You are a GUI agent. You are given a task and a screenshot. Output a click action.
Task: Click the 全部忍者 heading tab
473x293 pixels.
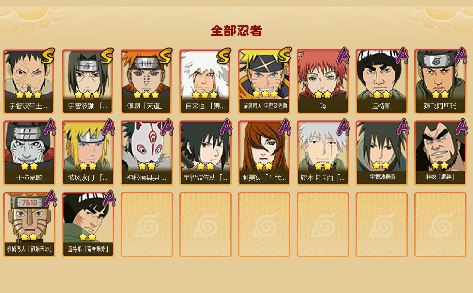[236, 31]
